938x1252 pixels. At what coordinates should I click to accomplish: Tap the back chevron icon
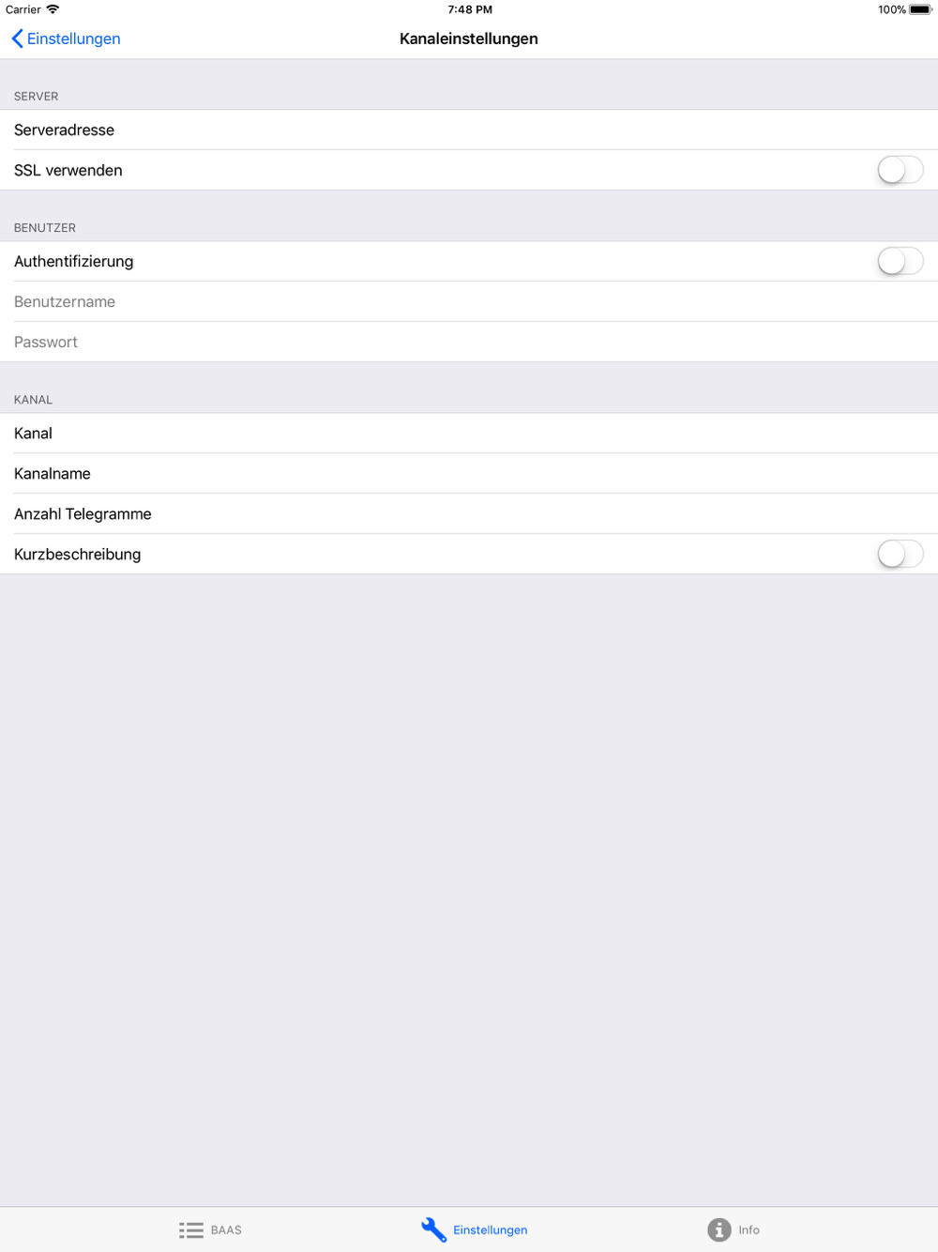pyautogui.click(x=17, y=38)
